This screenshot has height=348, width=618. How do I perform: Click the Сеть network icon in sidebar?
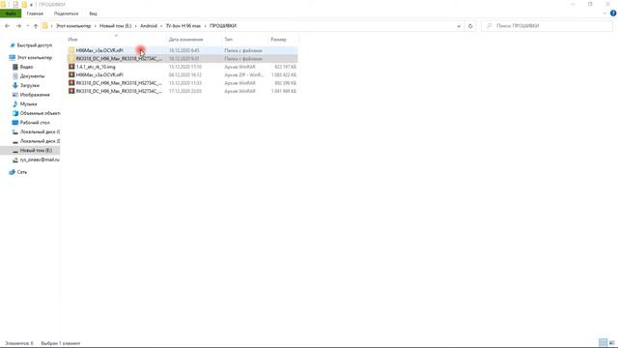[13, 172]
